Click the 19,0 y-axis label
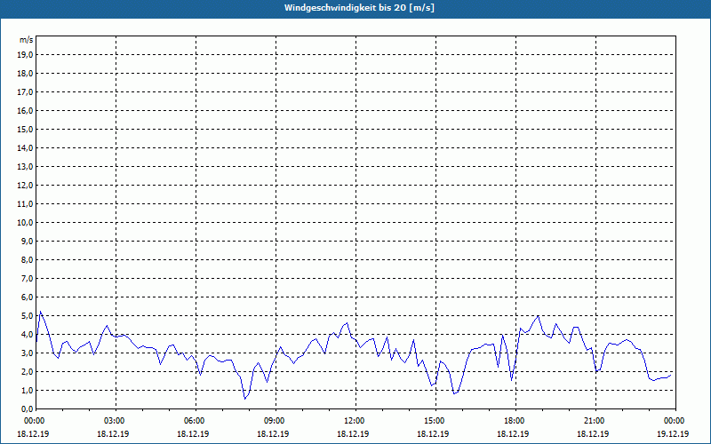This screenshot has width=711, height=444. [x=25, y=55]
